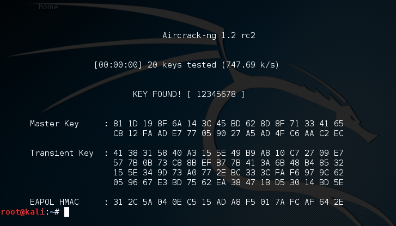Click the home desktop icon label
The height and width of the screenshot is (226, 396).
(x=48, y=7)
